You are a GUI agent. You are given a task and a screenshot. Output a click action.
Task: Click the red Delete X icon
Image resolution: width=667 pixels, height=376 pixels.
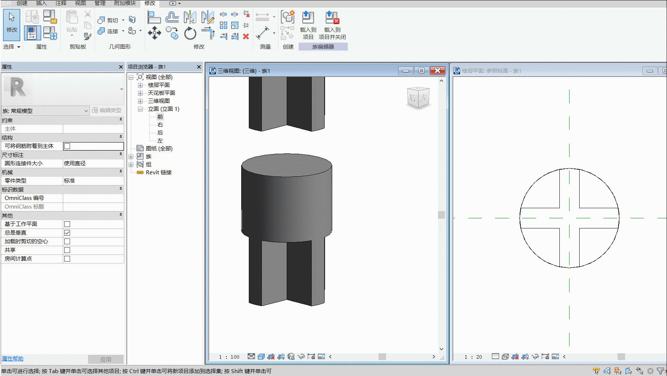[x=246, y=36]
